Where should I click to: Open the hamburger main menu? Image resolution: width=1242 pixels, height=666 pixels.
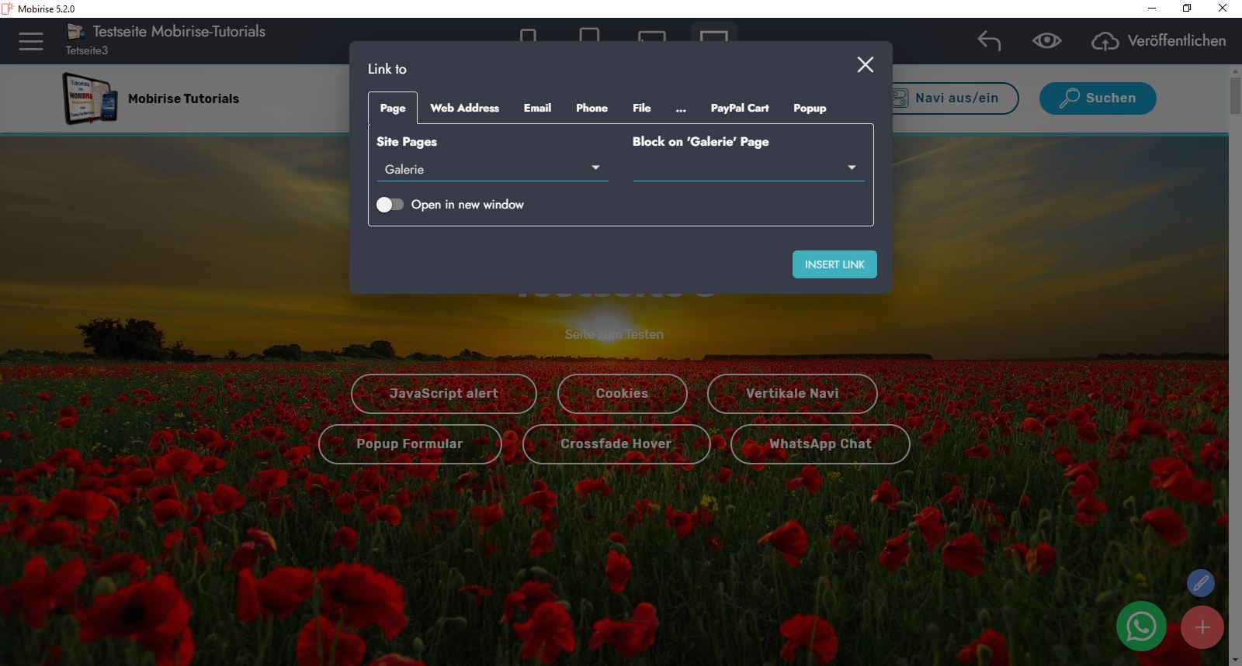pyautogui.click(x=31, y=41)
